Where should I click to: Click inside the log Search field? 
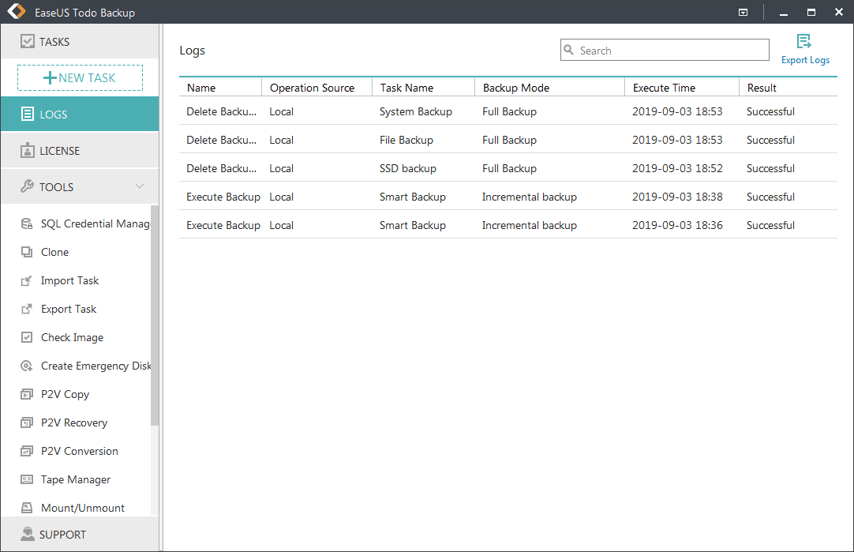coord(671,51)
